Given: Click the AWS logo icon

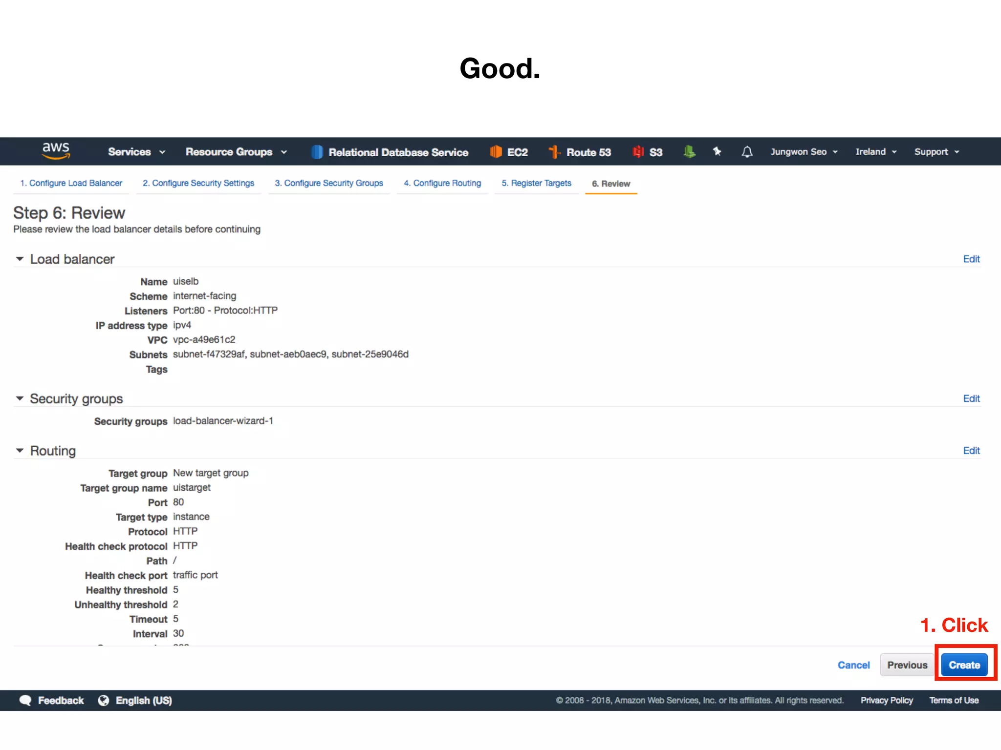Looking at the screenshot, I should pos(56,151).
